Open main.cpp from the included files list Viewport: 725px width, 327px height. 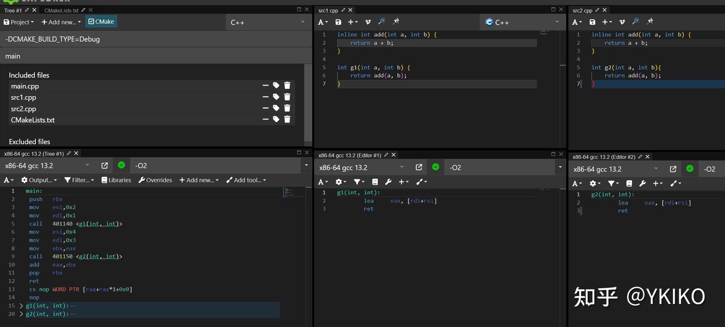(x=25, y=86)
